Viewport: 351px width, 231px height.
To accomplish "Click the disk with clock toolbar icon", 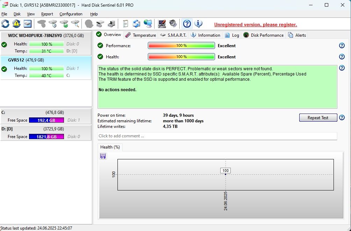I will click(53, 23).
